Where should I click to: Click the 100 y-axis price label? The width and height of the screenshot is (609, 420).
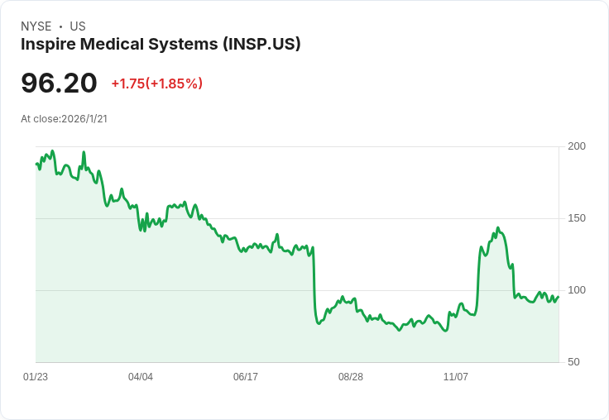(577, 290)
